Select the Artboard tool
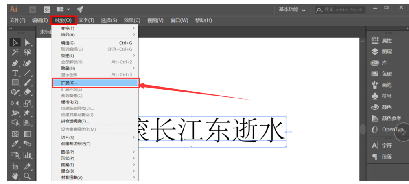 point(15,166)
